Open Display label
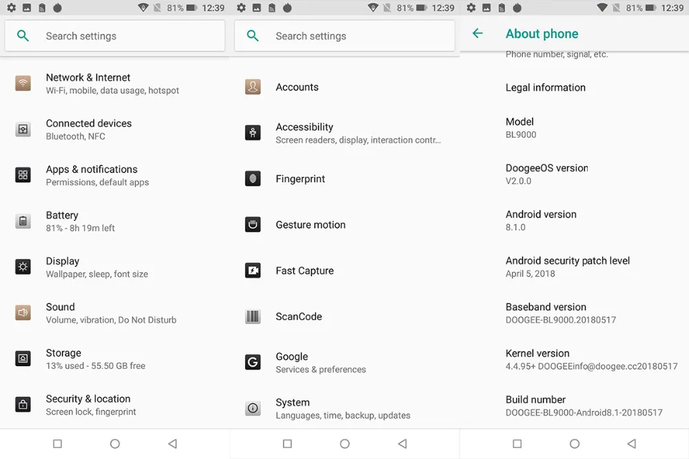The image size is (689, 459). [63, 261]
